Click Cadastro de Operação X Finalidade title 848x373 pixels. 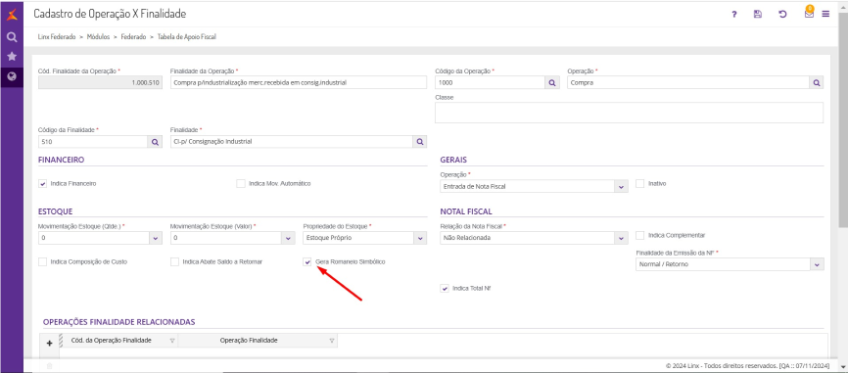[110, 14]
